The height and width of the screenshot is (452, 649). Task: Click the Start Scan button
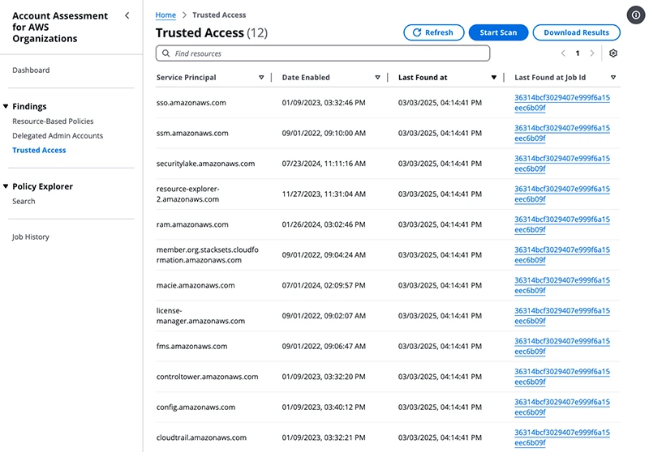pyautogui.click(x=498, y=32)
